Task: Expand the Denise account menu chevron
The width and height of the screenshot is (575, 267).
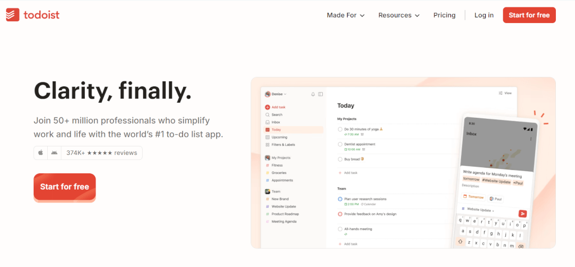Action: point(285,94)
